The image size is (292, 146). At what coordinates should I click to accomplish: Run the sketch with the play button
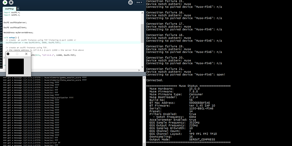click(x=5, y=3)
